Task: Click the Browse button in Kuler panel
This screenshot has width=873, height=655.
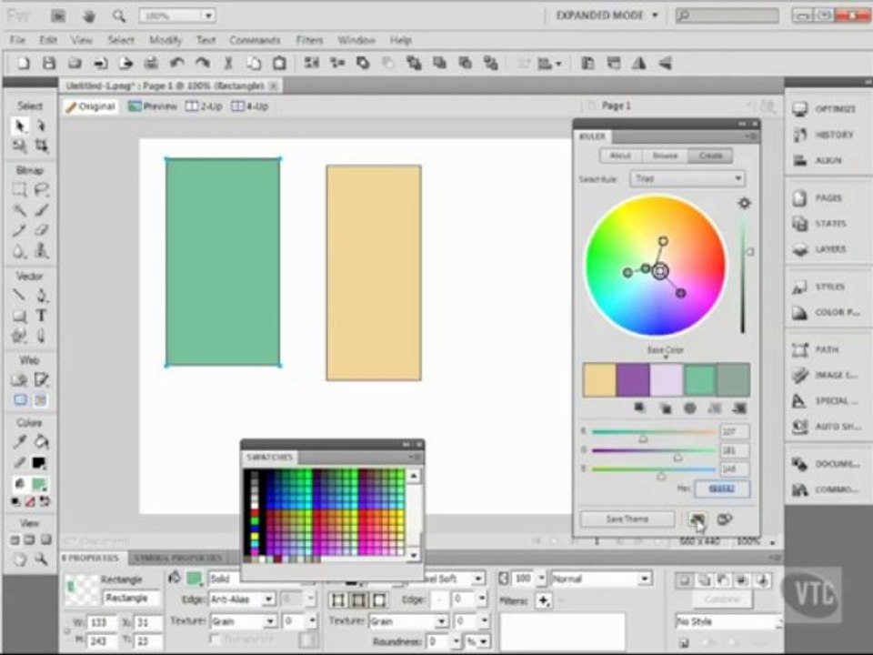Action: point(665,156)
